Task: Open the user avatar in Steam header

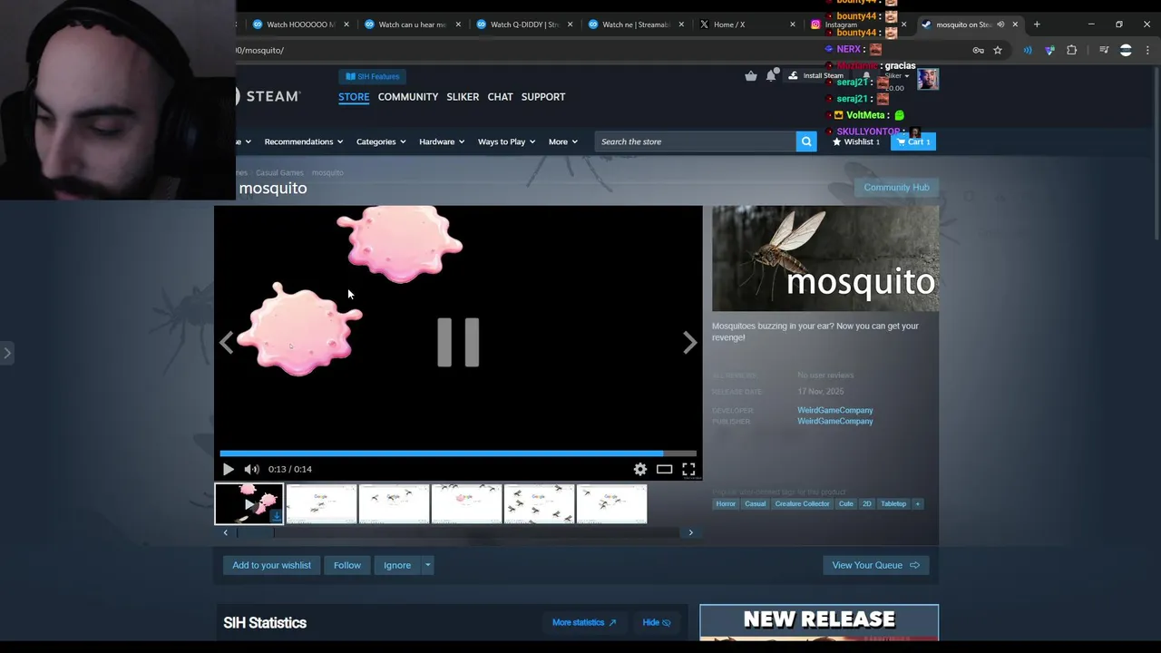Action: click(x=928, y=78)
